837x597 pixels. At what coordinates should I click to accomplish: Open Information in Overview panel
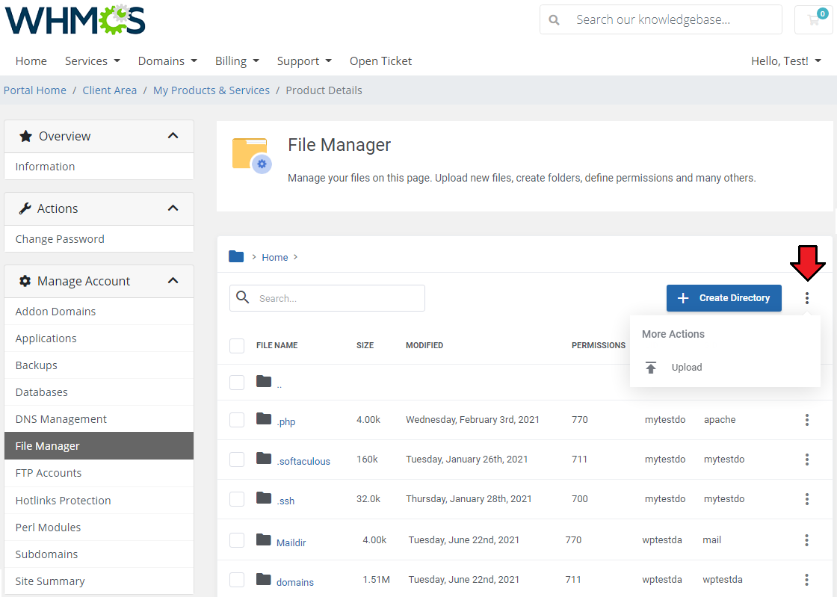point(99,167)
